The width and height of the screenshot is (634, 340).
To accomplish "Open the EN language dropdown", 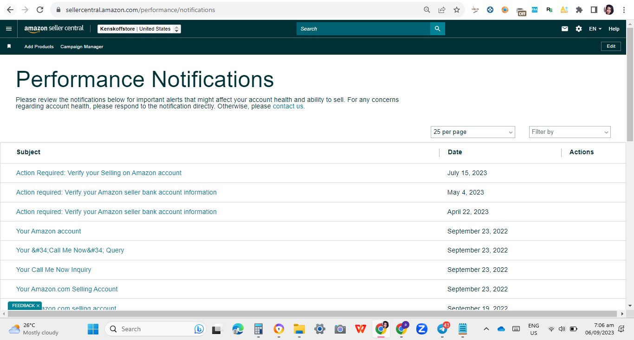I will pyautogui.click(x=595, y=29).
